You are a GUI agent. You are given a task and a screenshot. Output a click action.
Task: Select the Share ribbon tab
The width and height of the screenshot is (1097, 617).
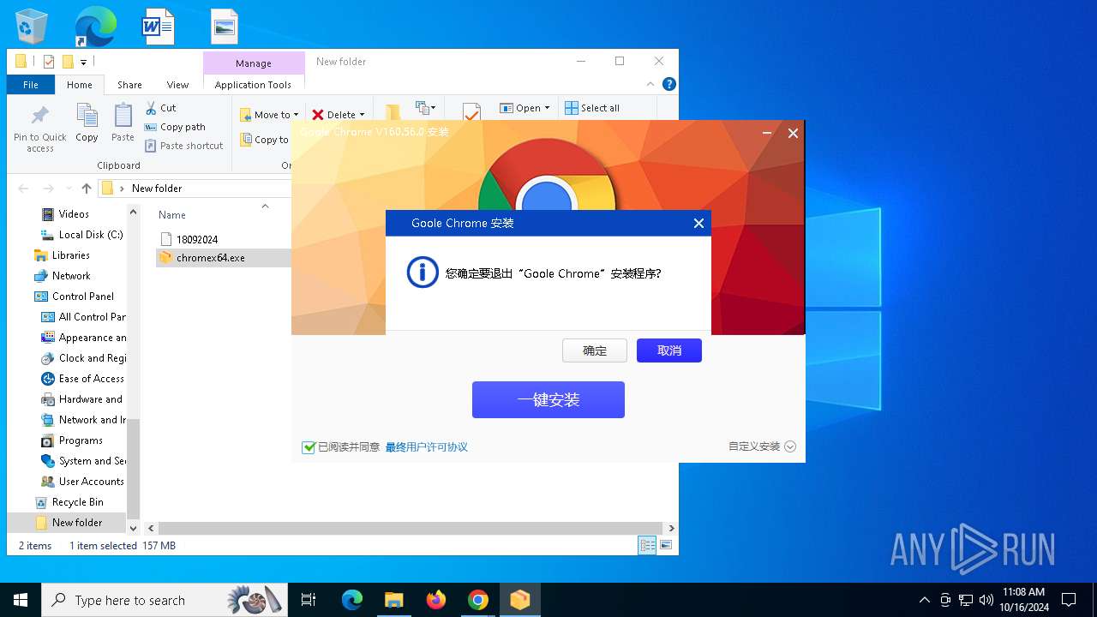coord(129,85)
